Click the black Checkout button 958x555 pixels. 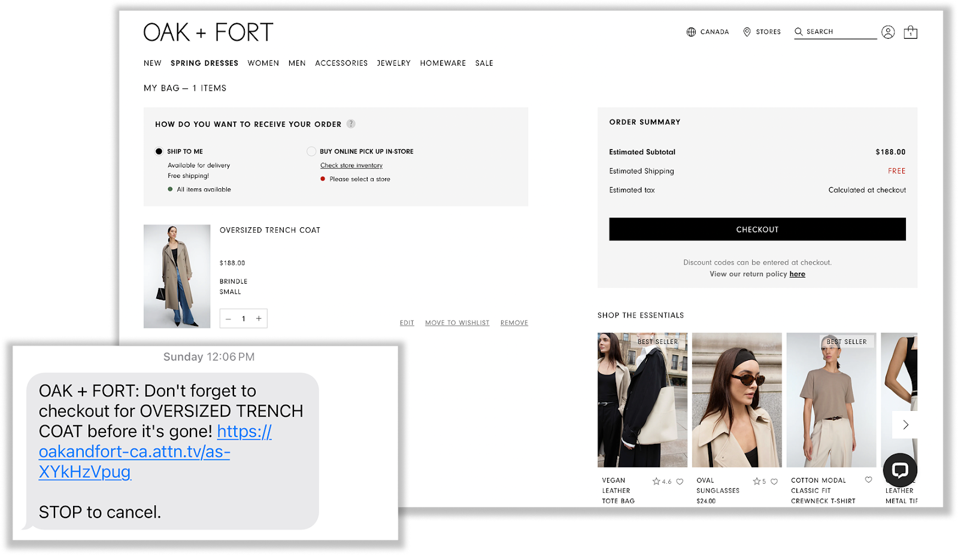(757, 229)
